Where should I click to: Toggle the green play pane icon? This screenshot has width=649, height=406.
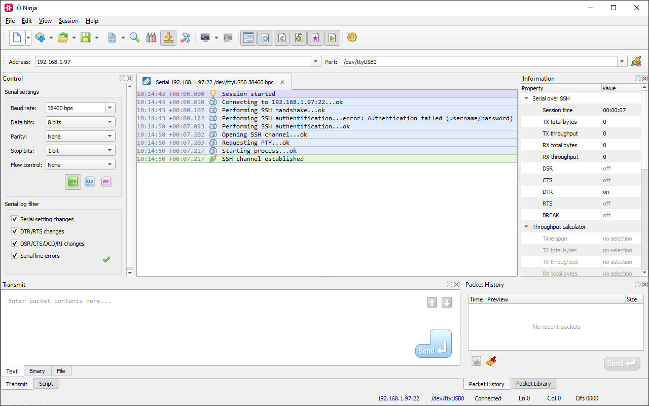point(332,38)
